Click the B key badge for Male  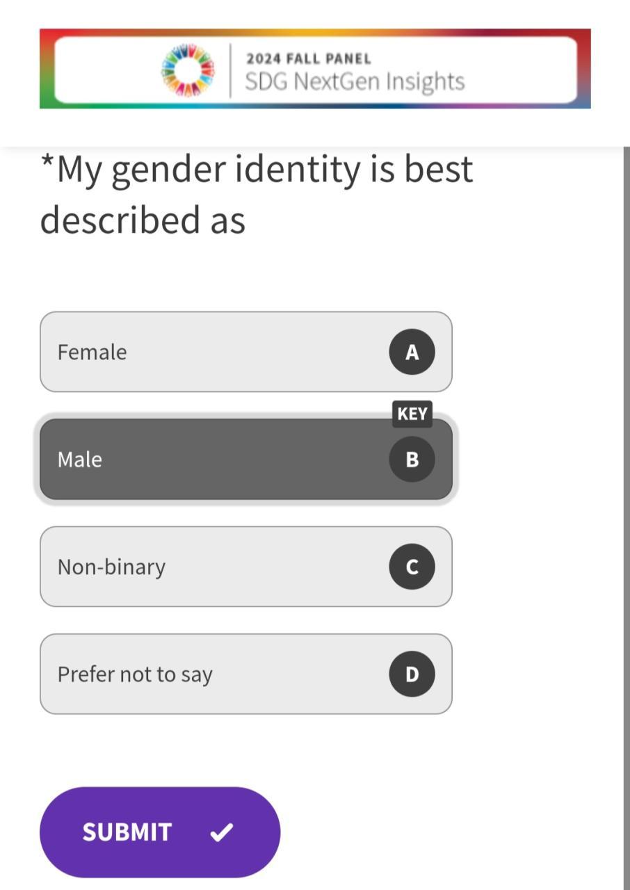tap(412, 459)
